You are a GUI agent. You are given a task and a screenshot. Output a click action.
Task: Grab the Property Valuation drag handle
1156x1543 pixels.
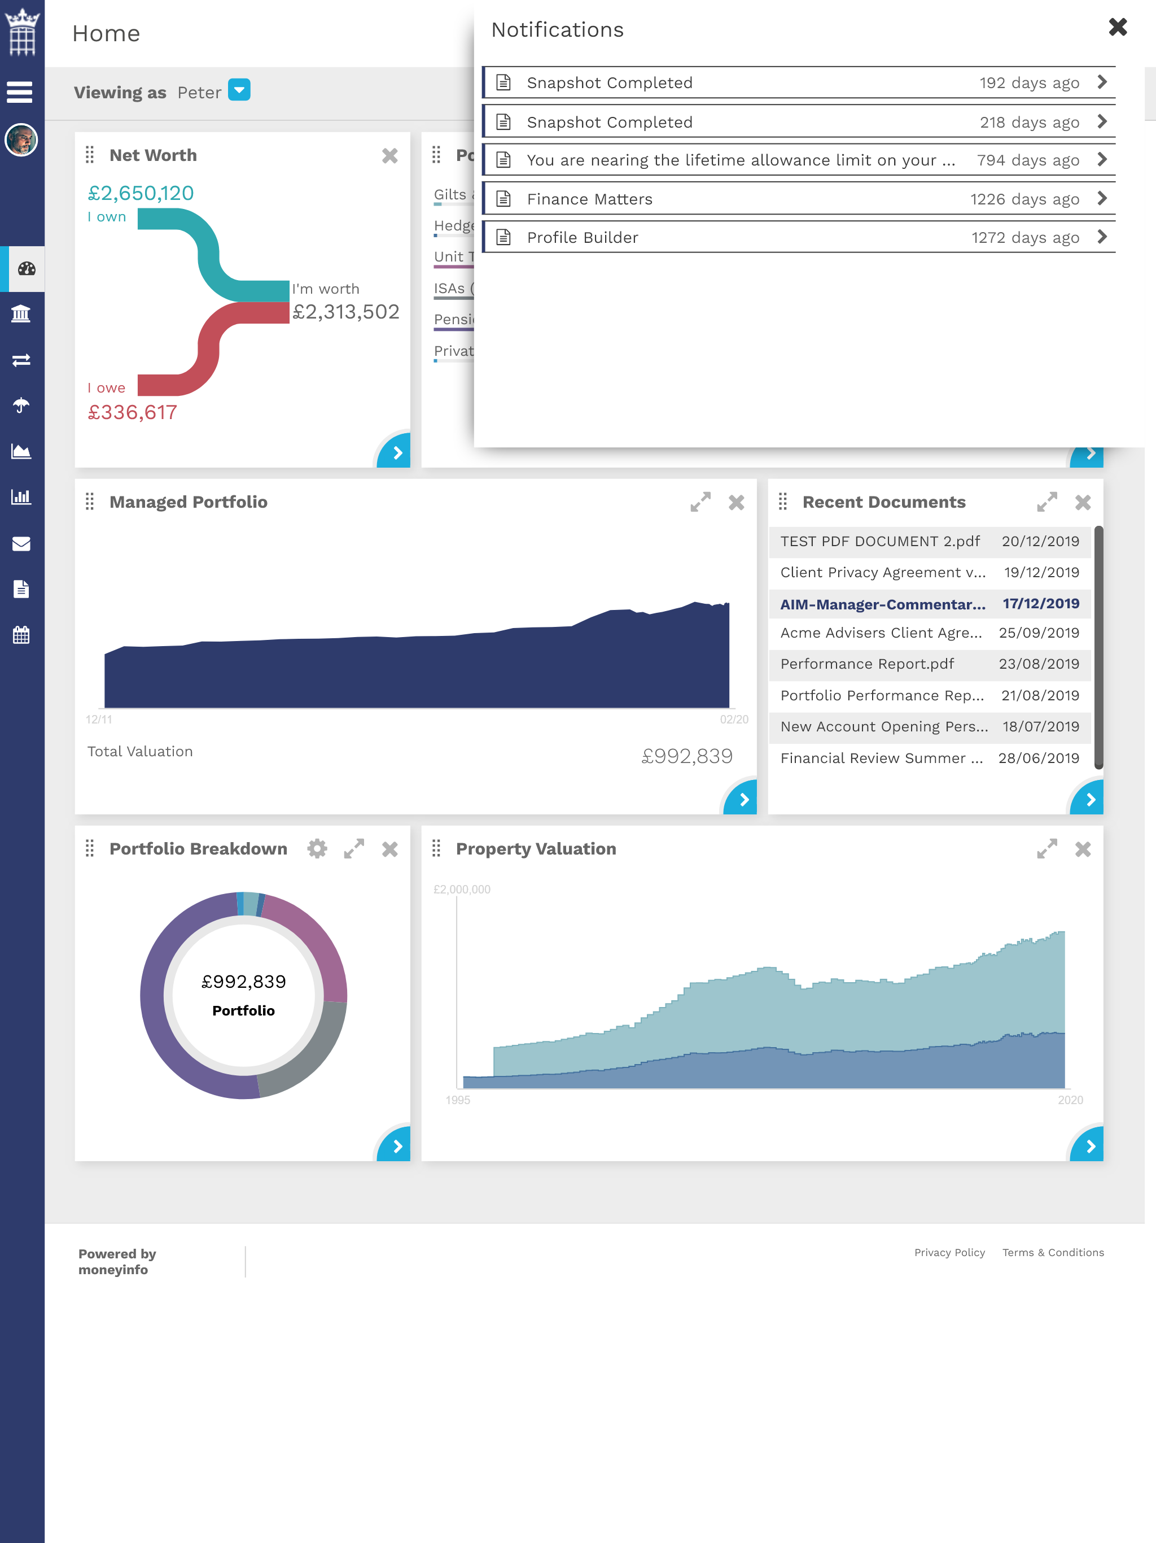[x=436, y=848]
